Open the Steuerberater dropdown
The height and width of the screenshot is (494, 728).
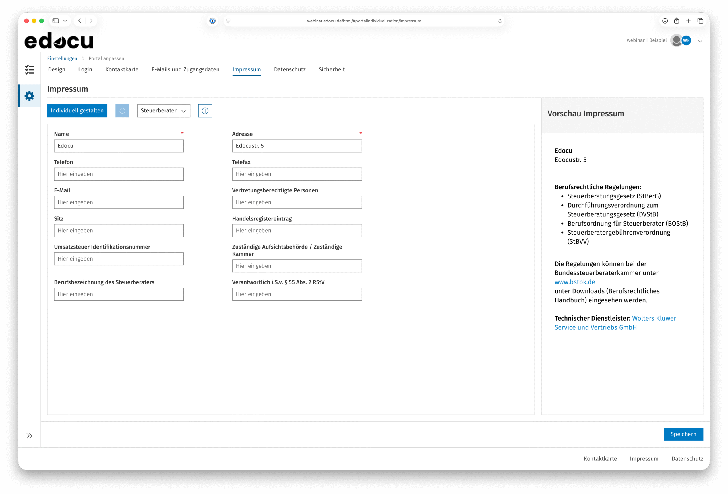(x=164, y=111)
